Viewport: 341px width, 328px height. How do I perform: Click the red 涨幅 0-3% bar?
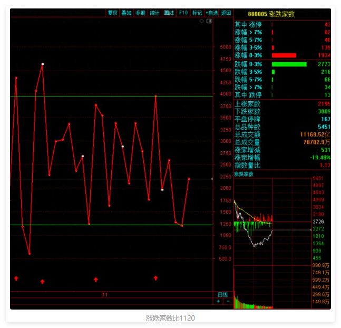(x=284, y=55)
